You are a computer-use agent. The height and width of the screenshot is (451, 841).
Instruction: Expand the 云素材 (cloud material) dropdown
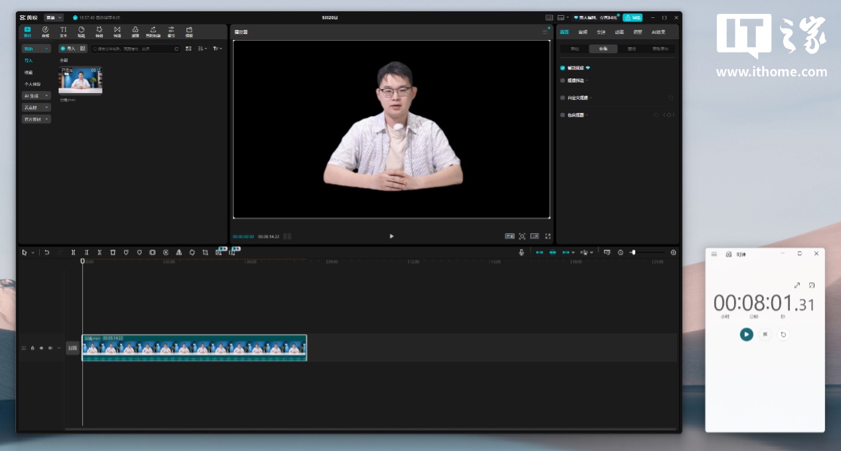37,108
